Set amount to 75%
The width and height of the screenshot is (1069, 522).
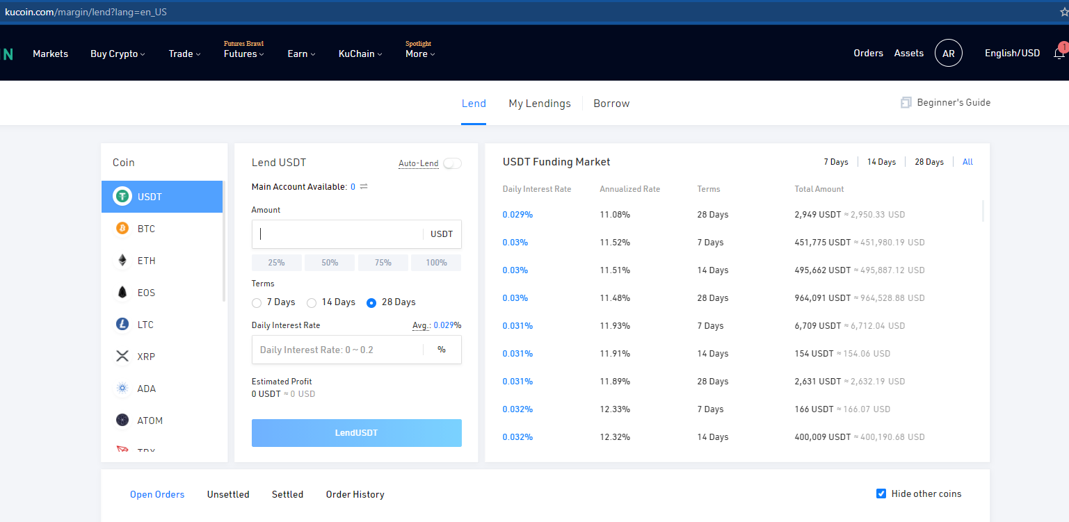click(x=383, y=263)
